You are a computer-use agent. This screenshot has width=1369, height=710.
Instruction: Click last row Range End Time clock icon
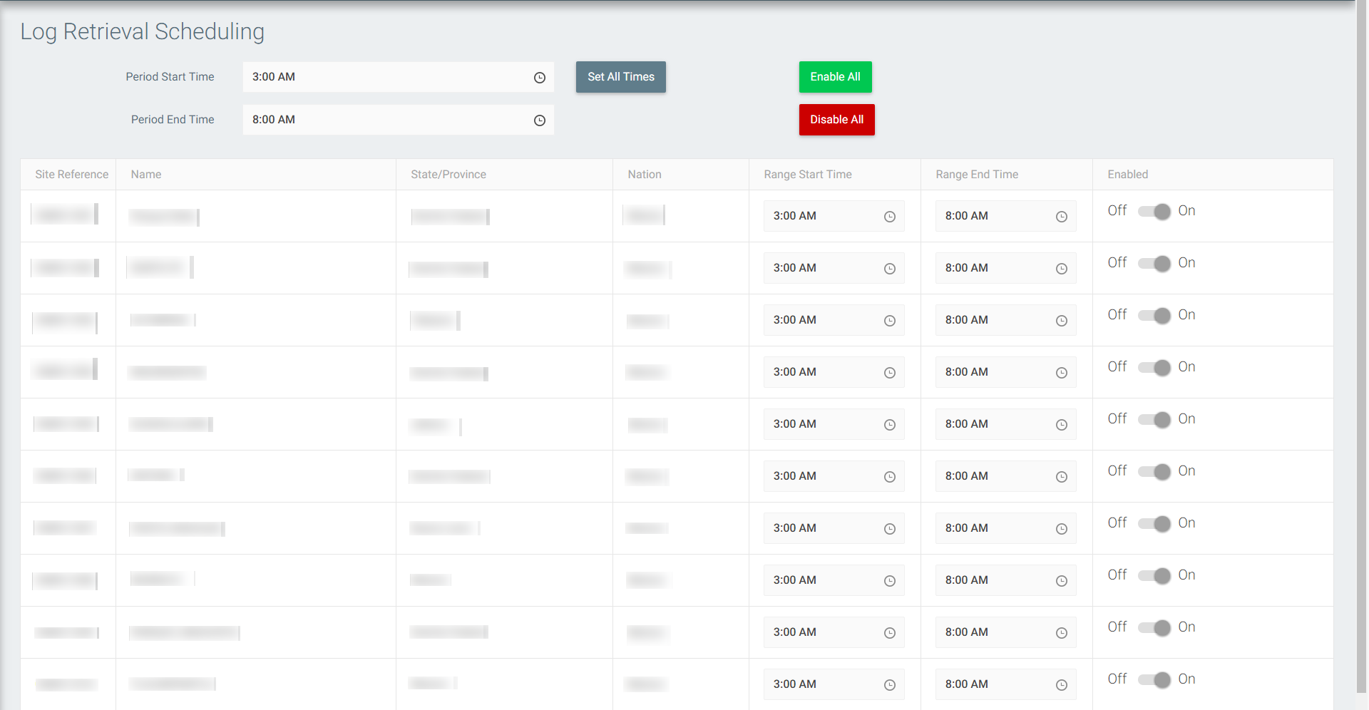coord(1061,685)
